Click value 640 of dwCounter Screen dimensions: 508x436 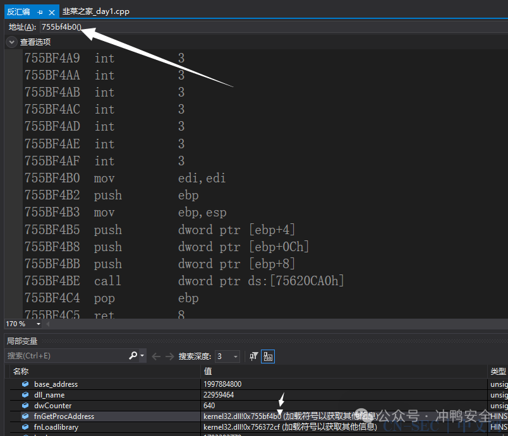pos(209,406)
